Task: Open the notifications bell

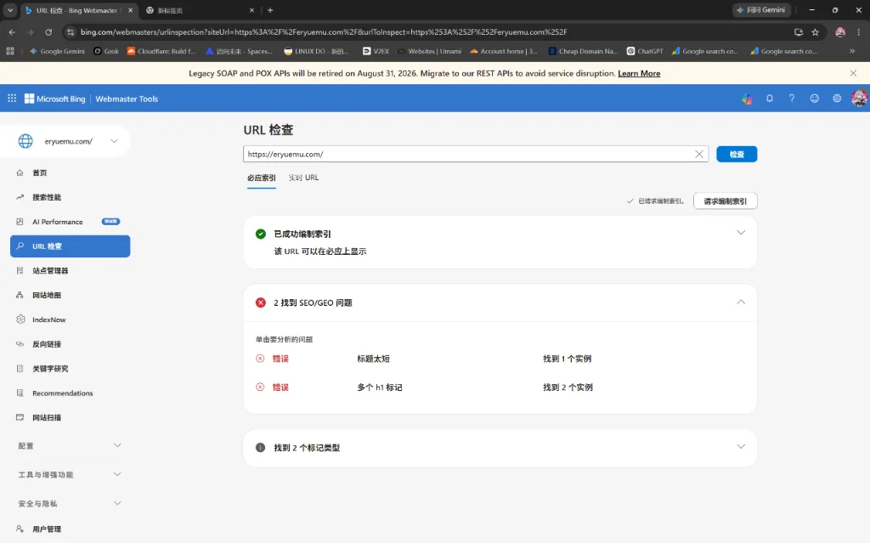Action: click(x=770, y=99)
